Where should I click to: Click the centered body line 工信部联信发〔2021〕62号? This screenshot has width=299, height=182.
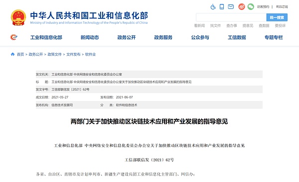click(149, 160)
